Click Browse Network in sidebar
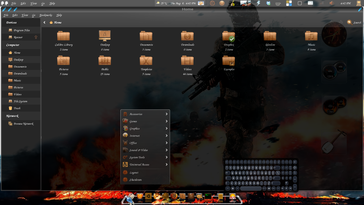364x205 pixels. click(x=21, y=124)
